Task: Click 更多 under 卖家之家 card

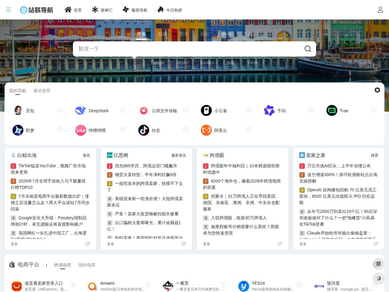Action: 302,244
